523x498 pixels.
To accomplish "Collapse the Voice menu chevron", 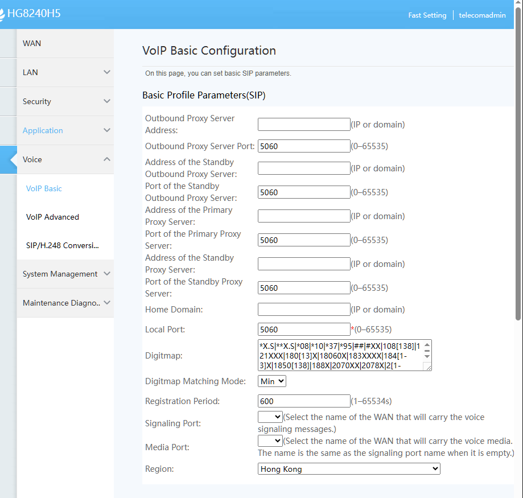I will [x=107, y=159].
